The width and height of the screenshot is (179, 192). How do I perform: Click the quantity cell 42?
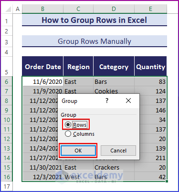click(150, 177)
